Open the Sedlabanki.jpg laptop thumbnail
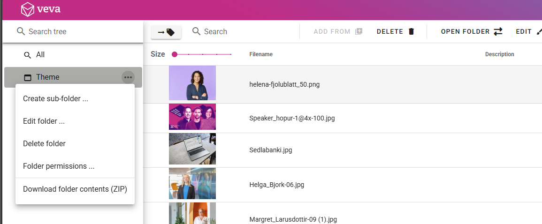Viewport: 542px width, 224px height. click(x=192, y=149)
